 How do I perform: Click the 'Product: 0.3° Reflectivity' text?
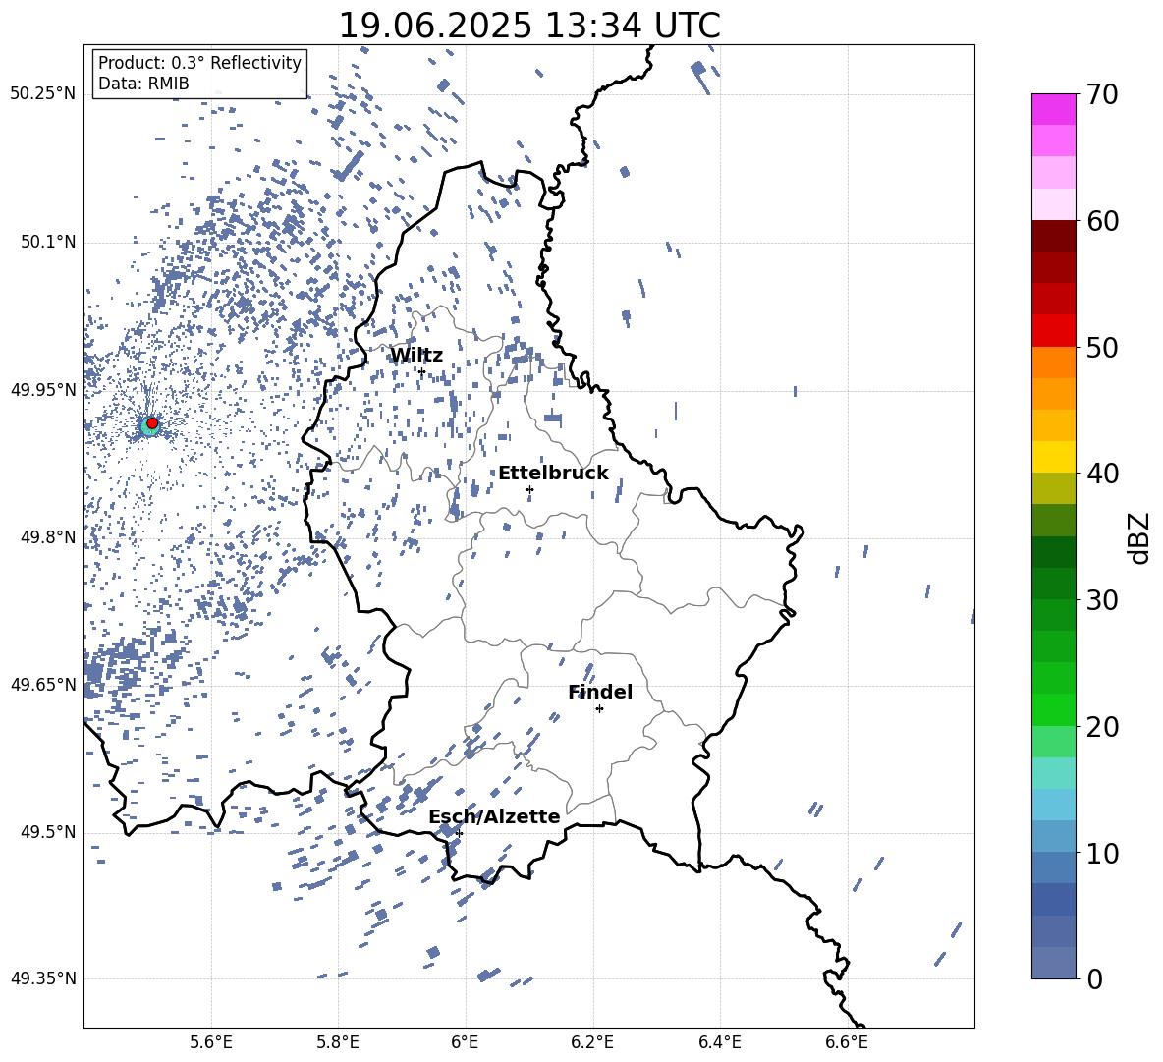pyautogui.click(x=199, y=63)
